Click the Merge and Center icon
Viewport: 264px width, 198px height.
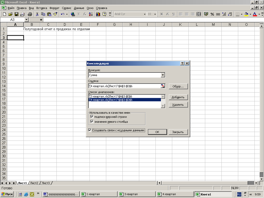pyautogui.click(x=199, y=14)
